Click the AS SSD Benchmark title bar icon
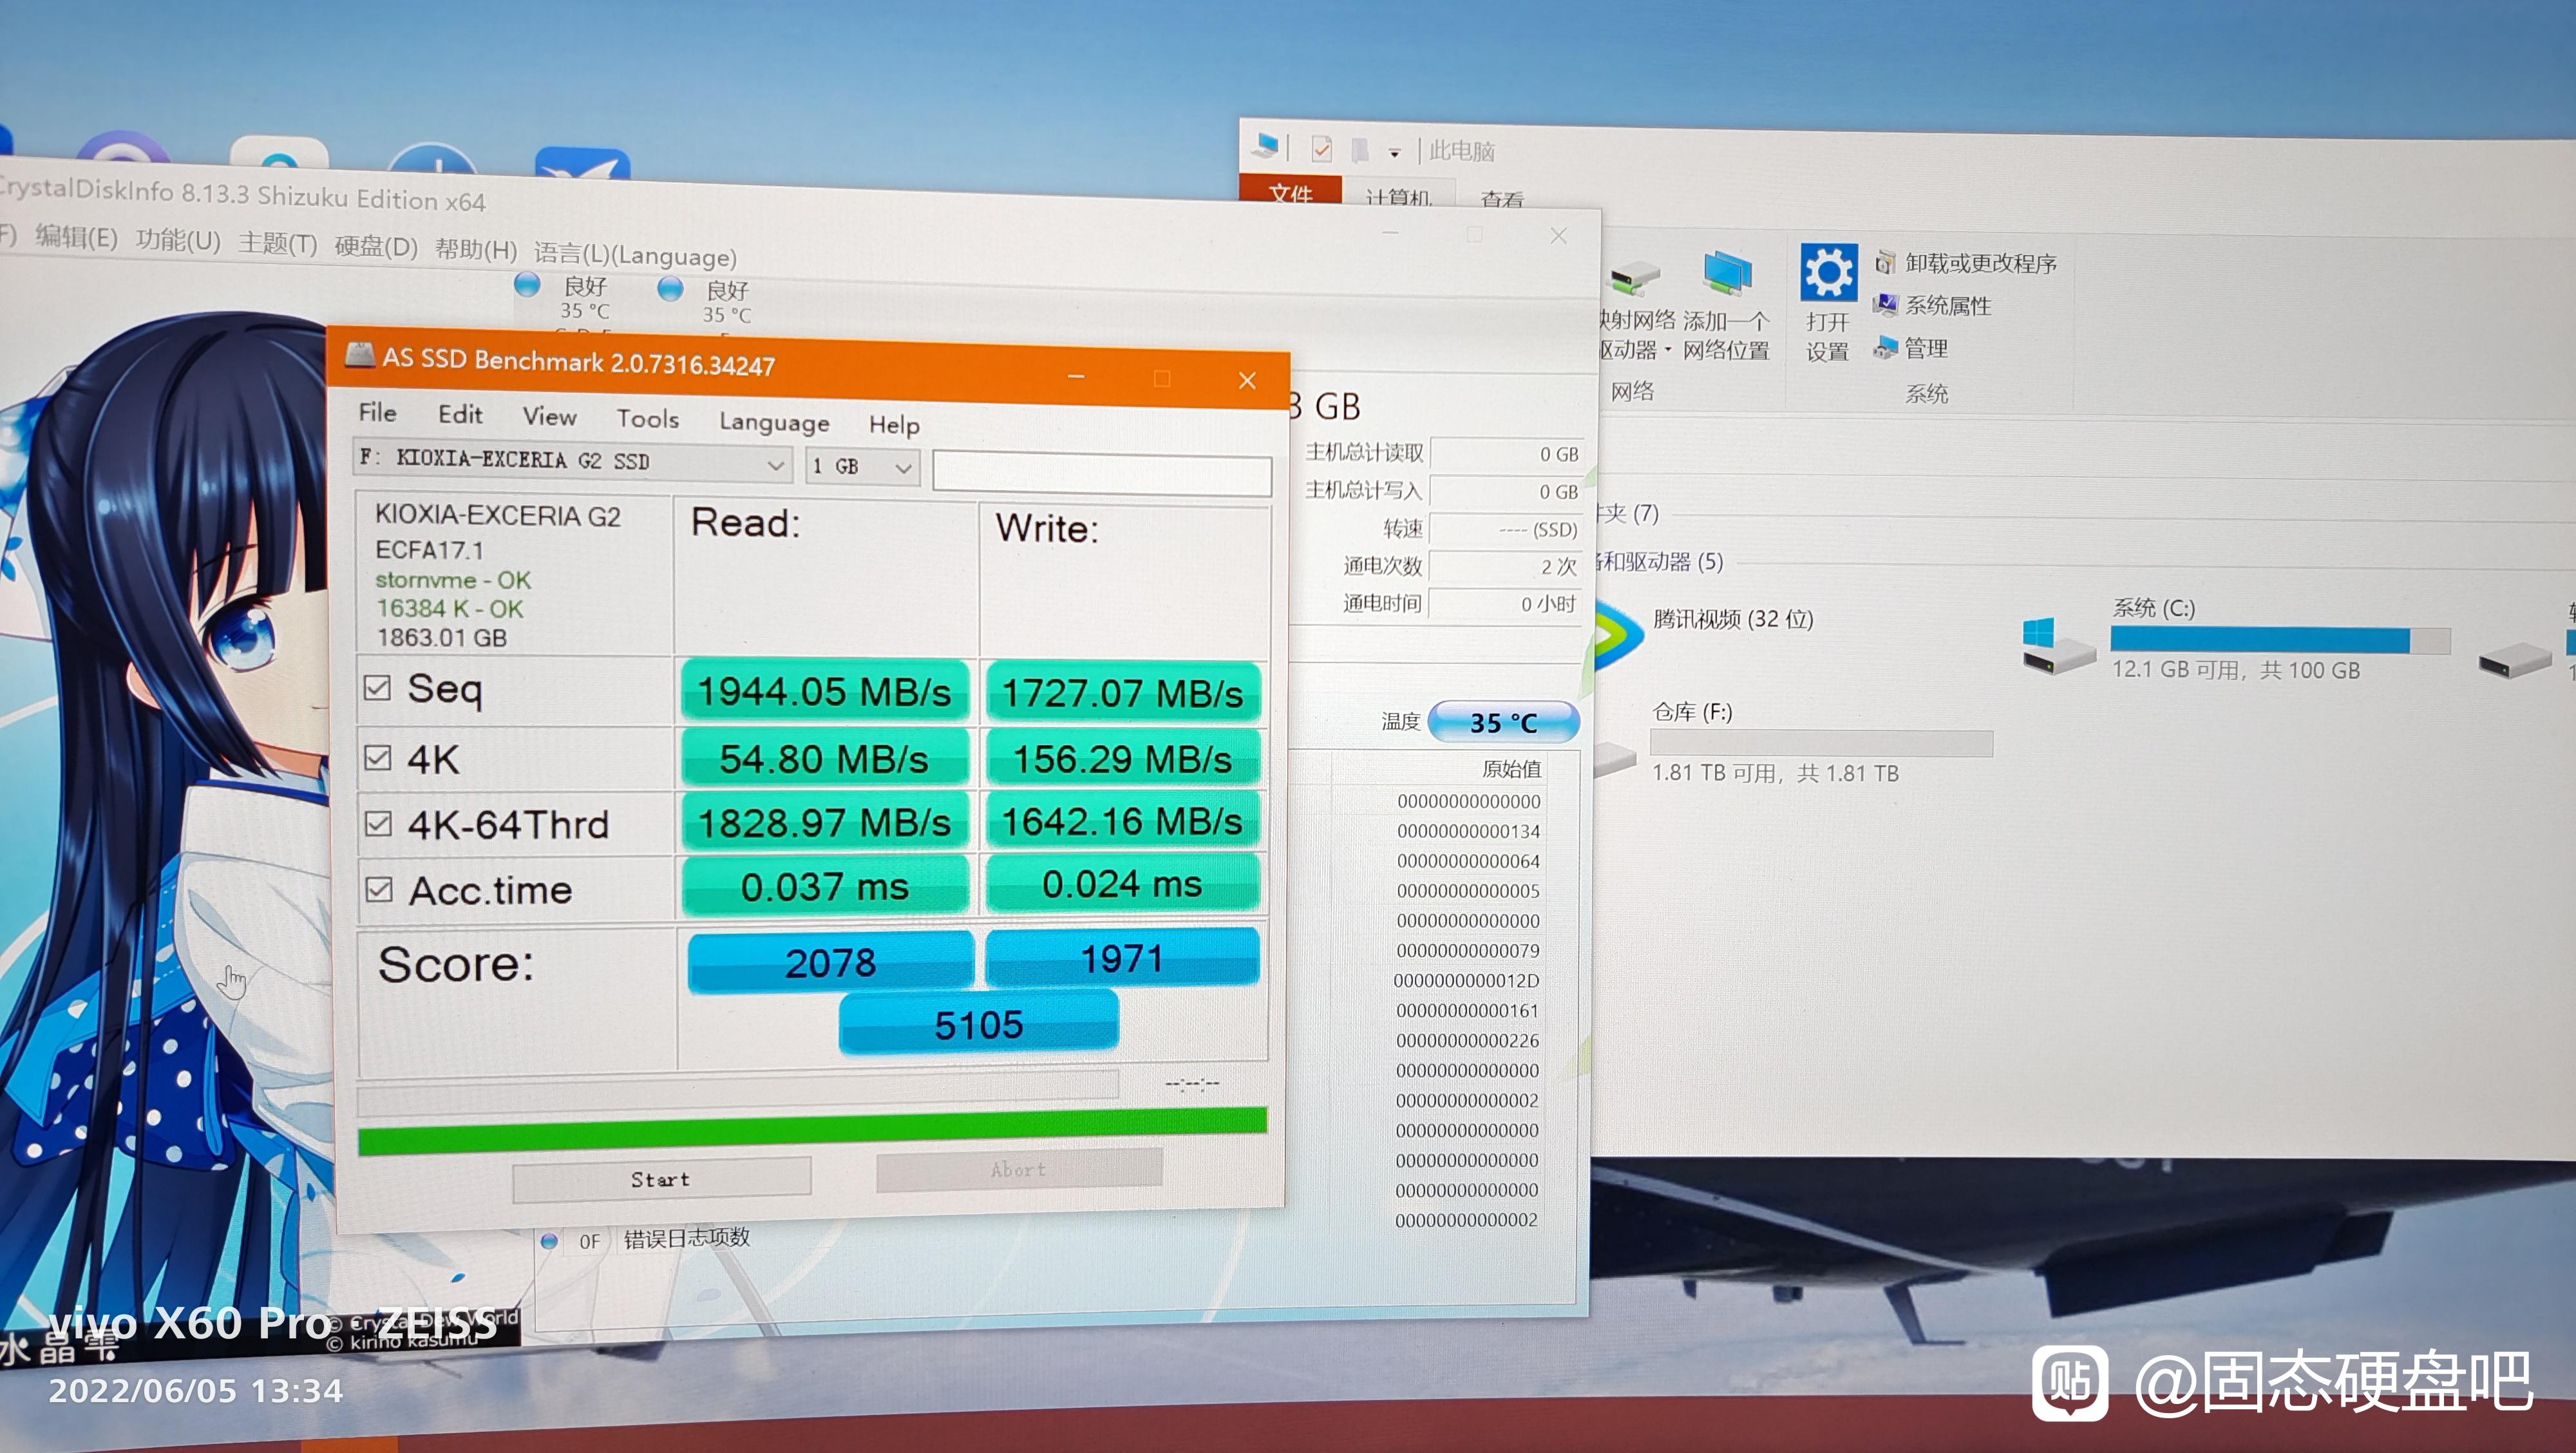The height and width of the screenshot is (1453, 2576). point(359,355)
